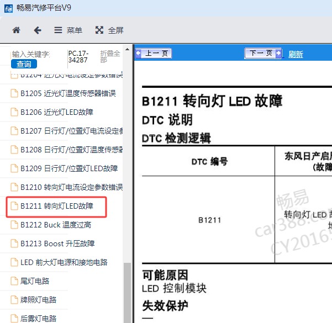Image resolution: width=332 pixels, height=323 pixels.
Task: Click the hamburger menu icon
Action: pyautogui.click(x=58, y=30)
